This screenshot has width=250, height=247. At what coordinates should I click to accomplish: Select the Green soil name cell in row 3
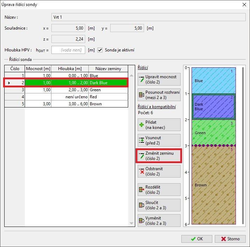point(108,89)
